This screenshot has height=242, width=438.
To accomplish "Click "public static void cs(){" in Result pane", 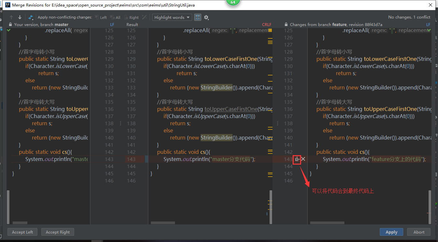I will (184, 152).
